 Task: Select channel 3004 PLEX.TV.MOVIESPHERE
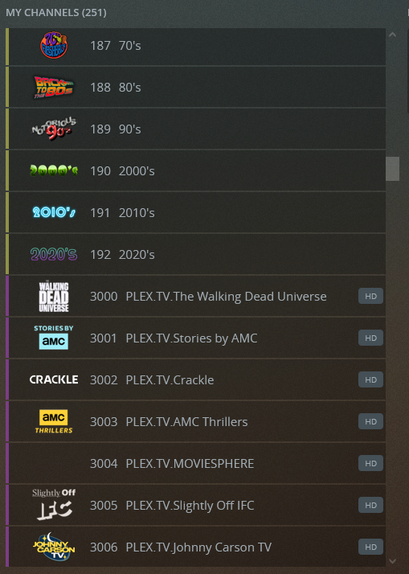196,463
